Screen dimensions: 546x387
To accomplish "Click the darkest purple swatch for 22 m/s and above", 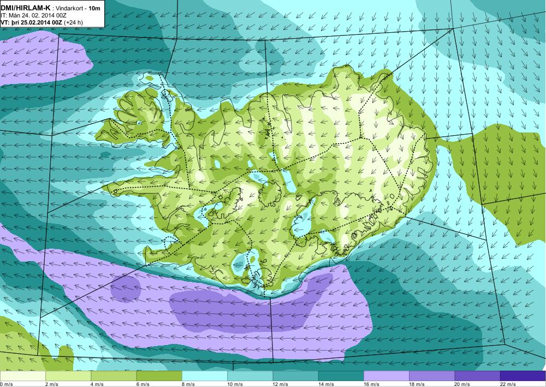I will 523,376.
